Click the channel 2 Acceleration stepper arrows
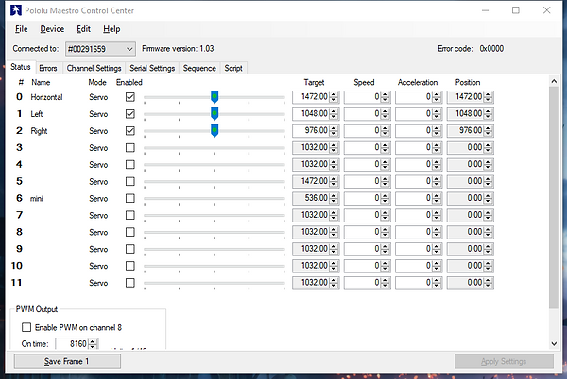 click(437, 130)
